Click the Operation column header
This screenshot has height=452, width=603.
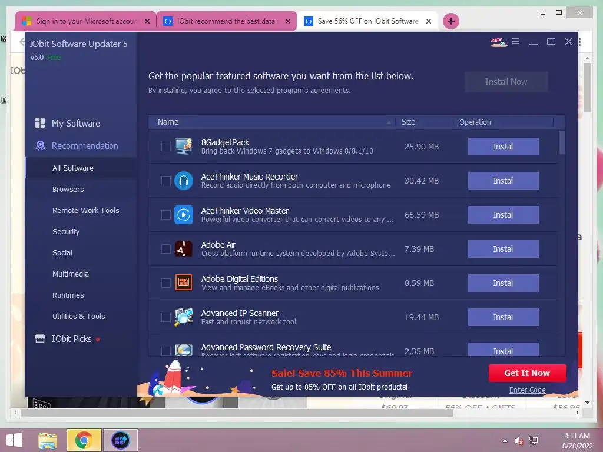coord(503,122)
